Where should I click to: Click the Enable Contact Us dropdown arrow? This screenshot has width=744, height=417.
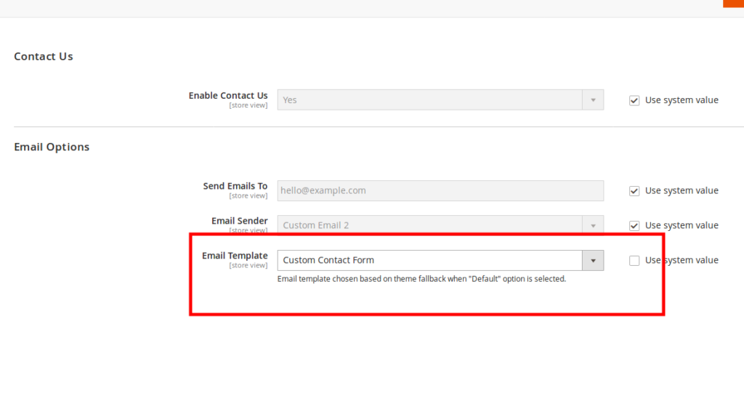click(x=593, y=100)
